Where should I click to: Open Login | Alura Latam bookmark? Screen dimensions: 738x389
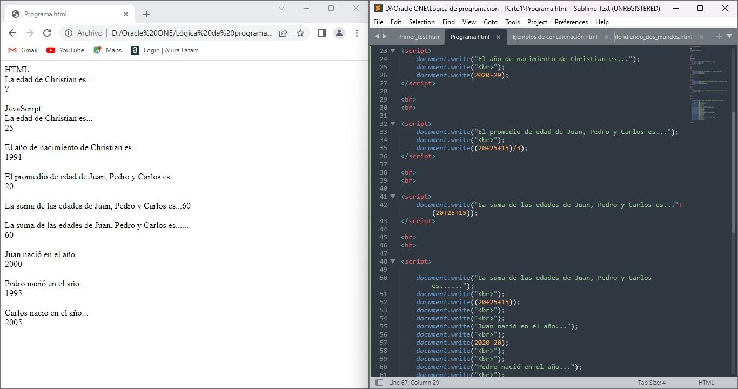(165, 50)
